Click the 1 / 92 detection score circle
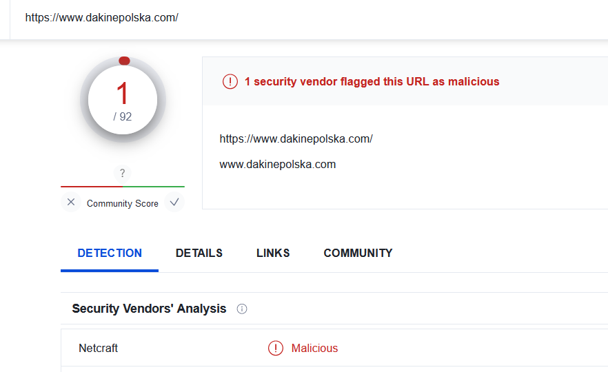 tap(123, 100)
